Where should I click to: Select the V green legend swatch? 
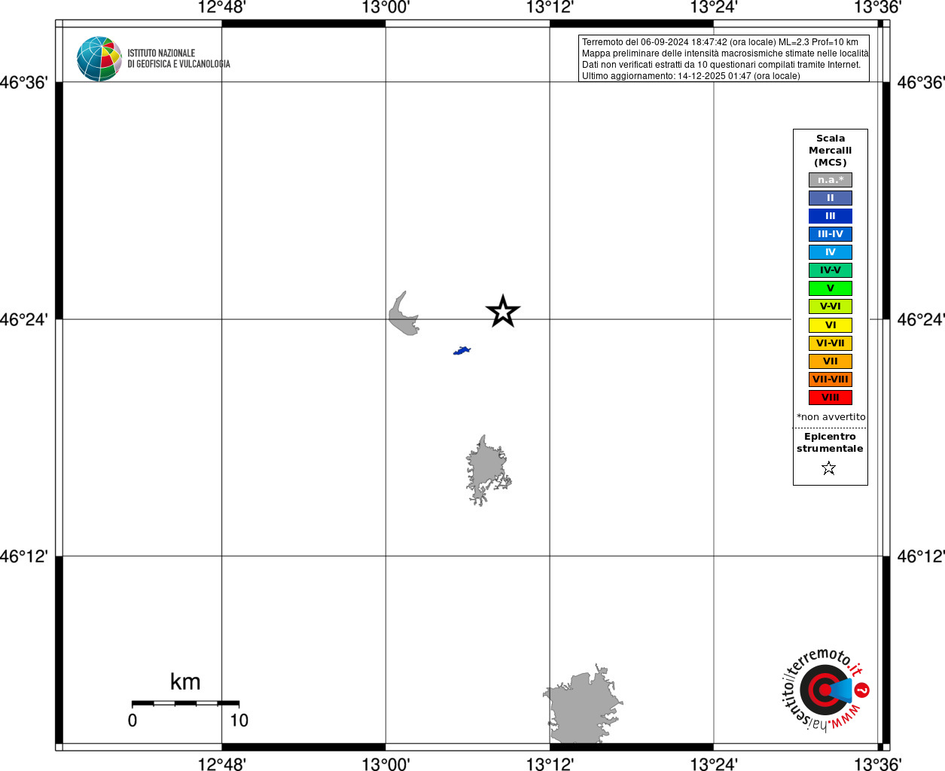tap(831, 288)
